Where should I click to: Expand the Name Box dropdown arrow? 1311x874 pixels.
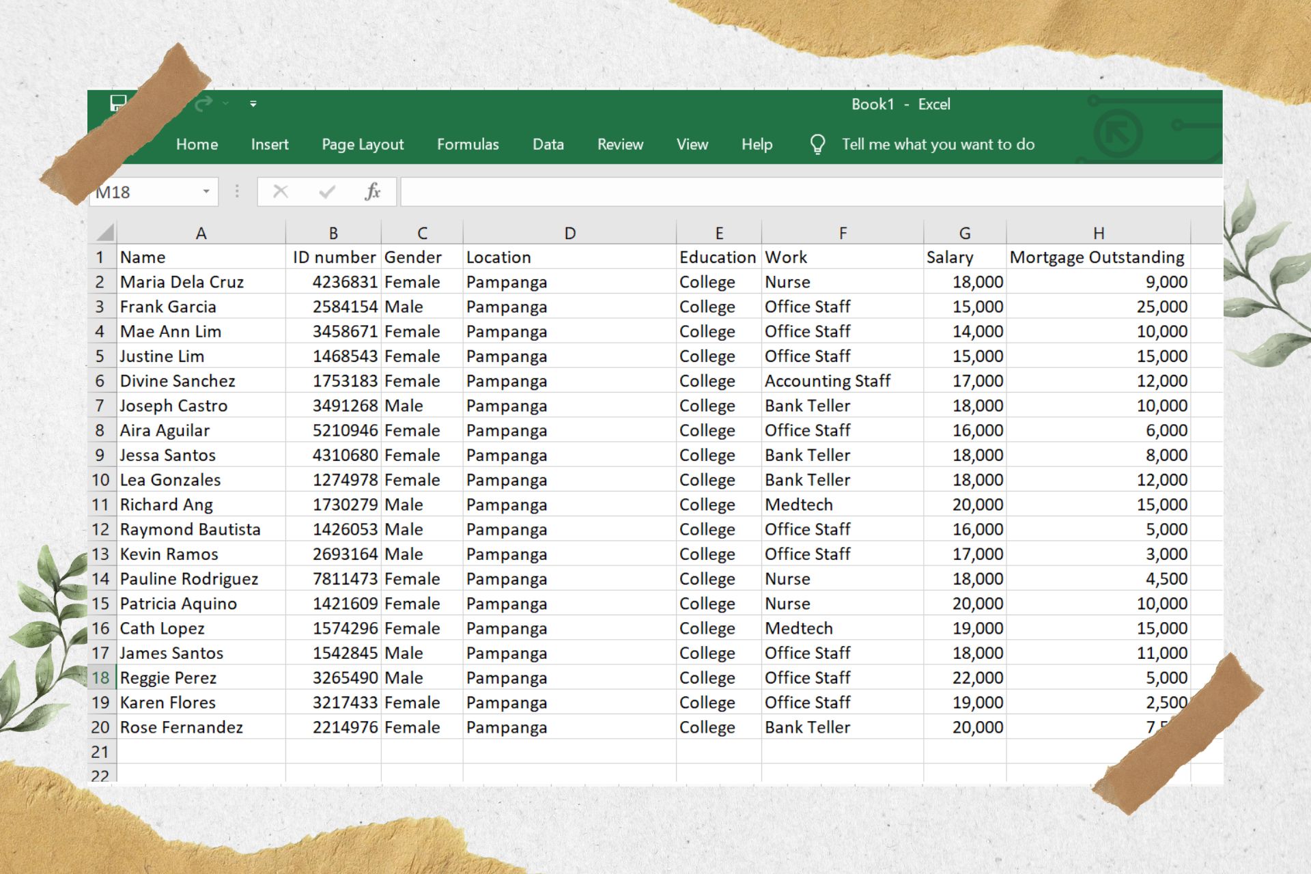[x=206, y=192]
